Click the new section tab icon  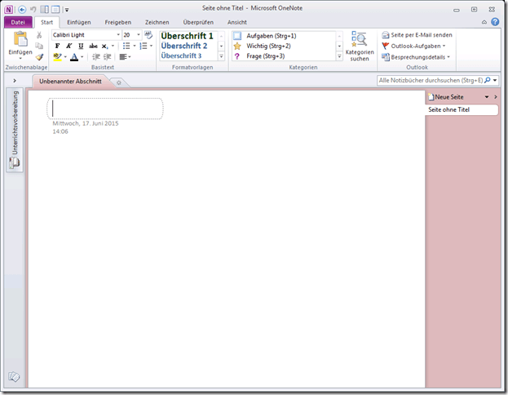click(x=119, y=82)
